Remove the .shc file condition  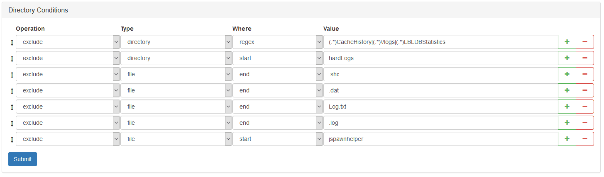pyautogui.click(x=585, y=74)
